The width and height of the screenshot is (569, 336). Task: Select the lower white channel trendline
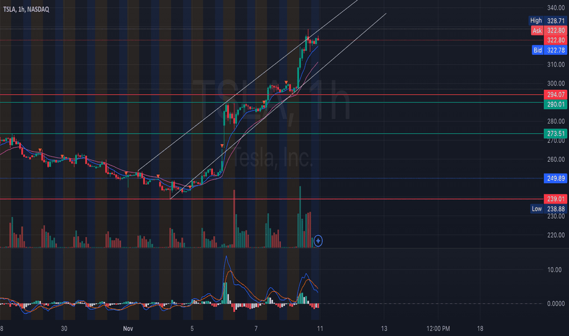(x=278, y=106)
